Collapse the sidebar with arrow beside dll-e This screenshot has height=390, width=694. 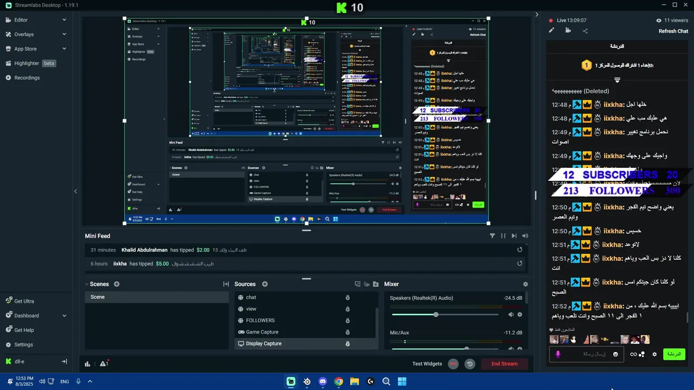click(64, 361)
